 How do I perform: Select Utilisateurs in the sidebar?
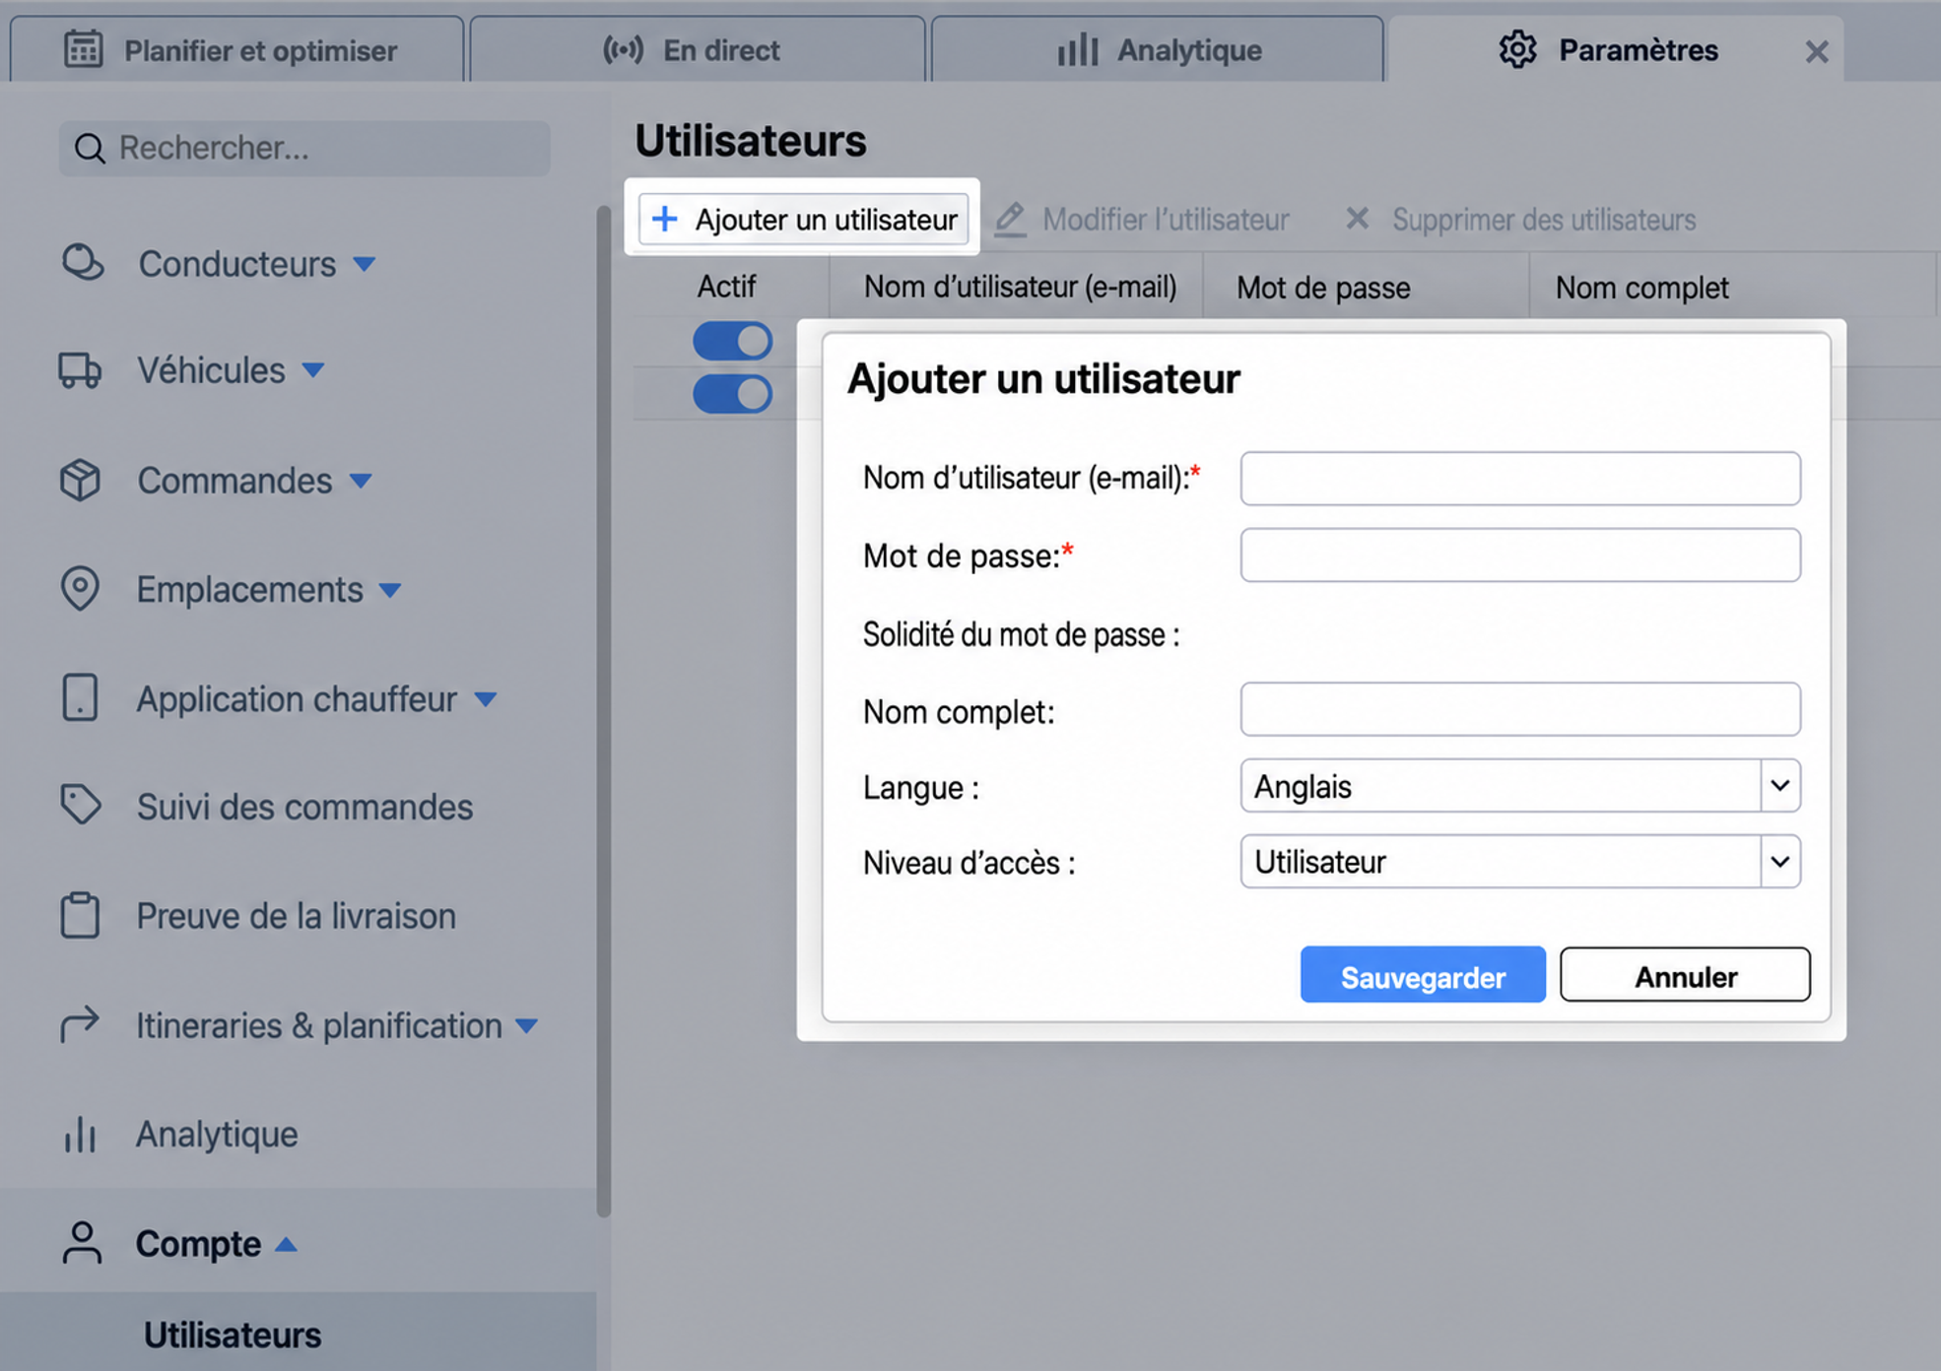point(233,1335)
